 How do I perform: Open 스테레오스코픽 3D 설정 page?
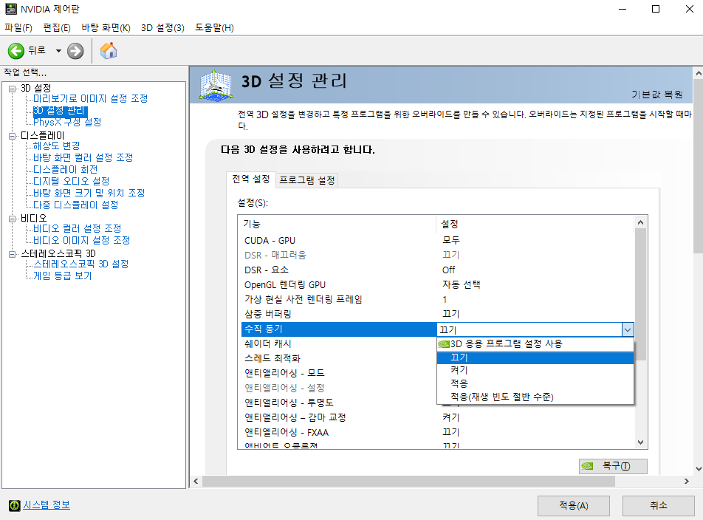[x=81, y=264]
